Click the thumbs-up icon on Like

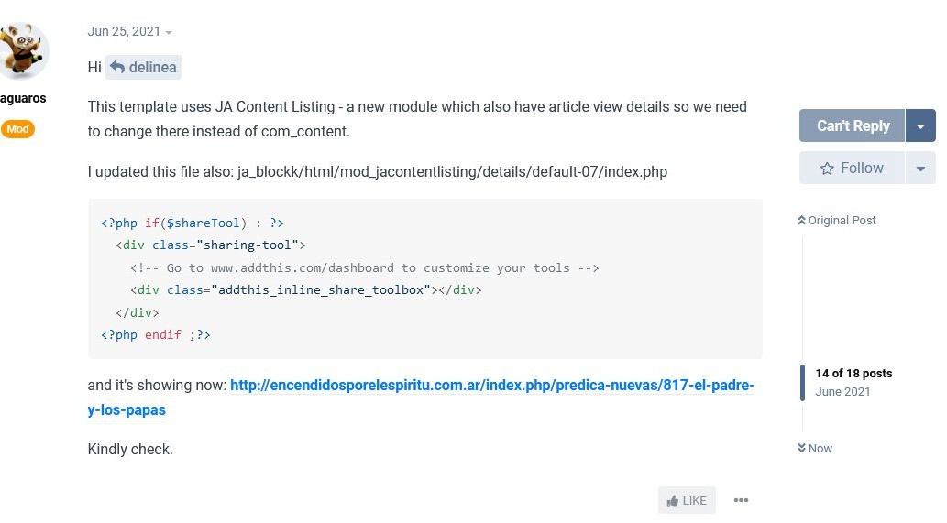coord(673,501)
